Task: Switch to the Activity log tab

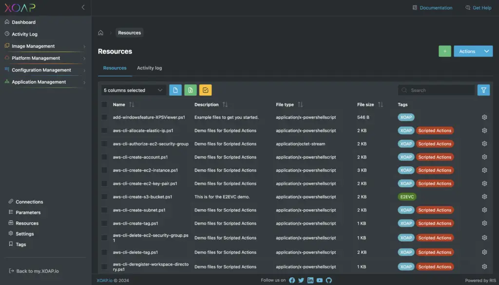Action: [149, 68]
